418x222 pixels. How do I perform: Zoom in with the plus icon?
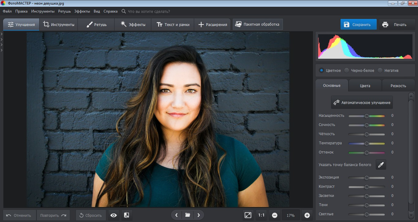pyautogui.click(x=307, y=215)
